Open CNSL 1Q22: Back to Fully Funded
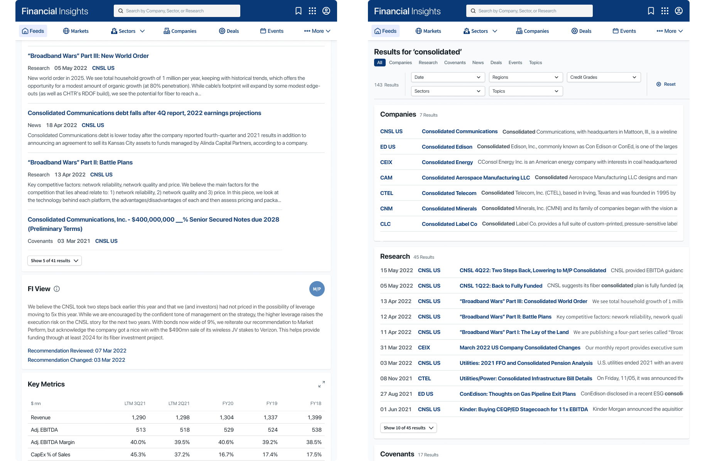The image size is (705, 461). pos(501,286)
